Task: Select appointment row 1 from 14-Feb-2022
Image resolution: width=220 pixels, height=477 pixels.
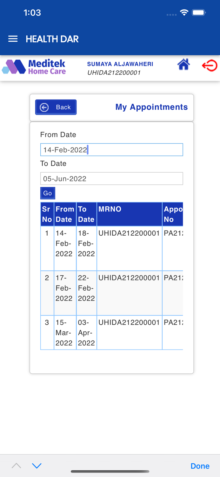Action: point(112,248)
